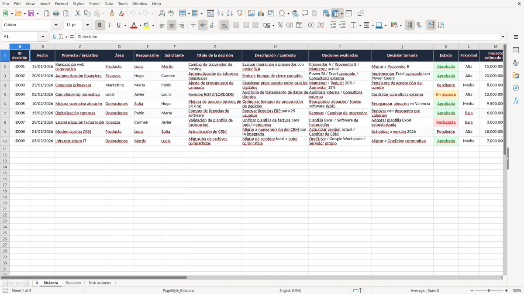Open the Function Wizard fx icon
The height and width of the screenshot is (294, 524).
coord(55,37)
